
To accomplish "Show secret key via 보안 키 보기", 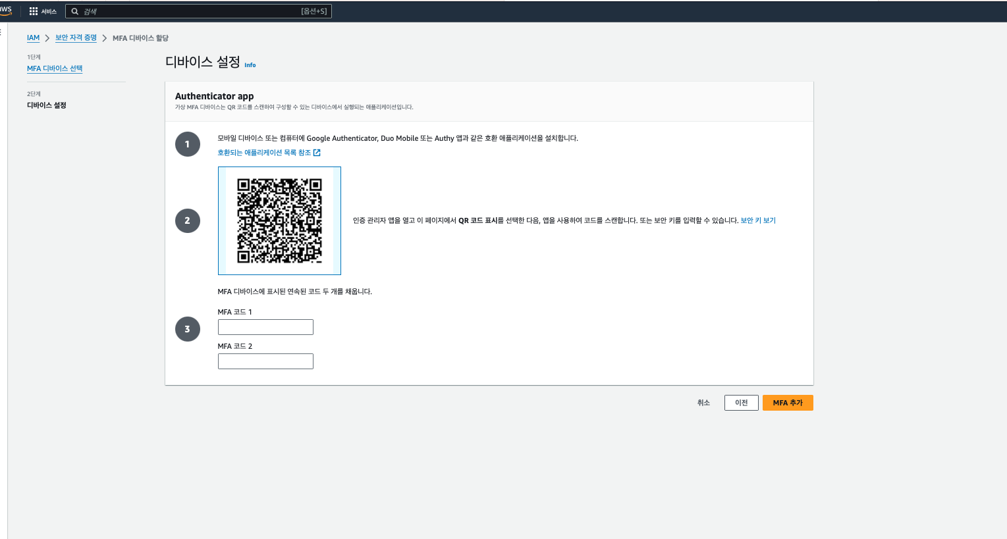I will tap(758, 220).
